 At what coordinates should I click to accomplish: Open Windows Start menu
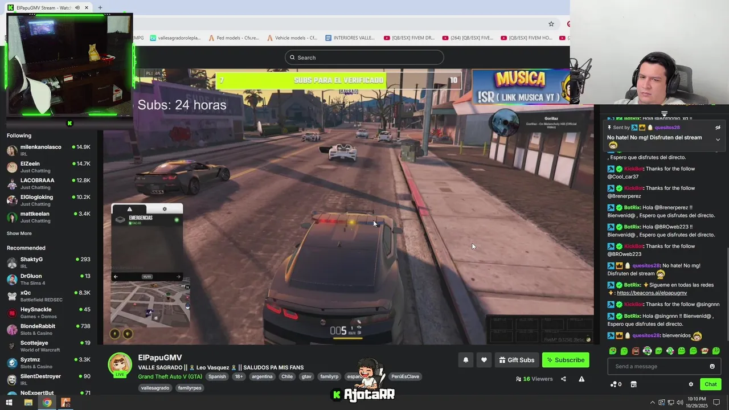(9, 403)
